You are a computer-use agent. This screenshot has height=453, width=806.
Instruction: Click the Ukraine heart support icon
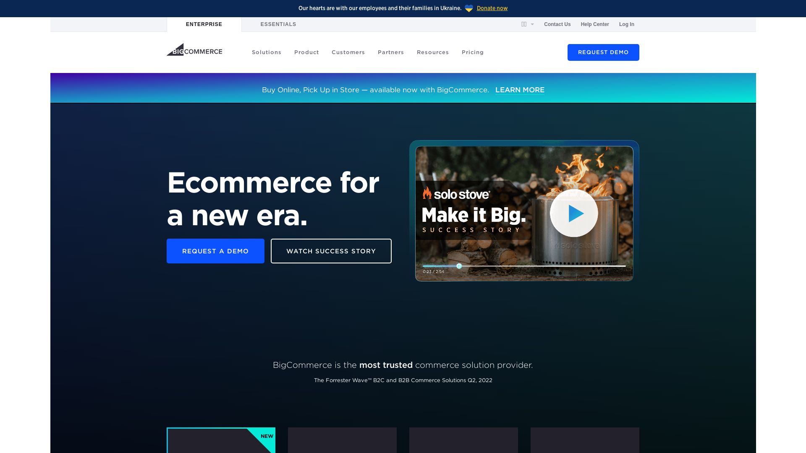tap(468, 8)
